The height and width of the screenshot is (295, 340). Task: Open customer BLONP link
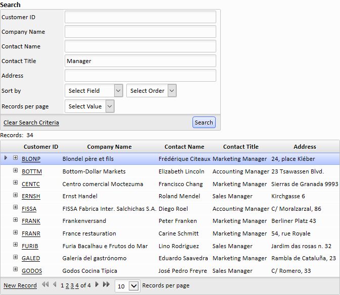click(x=31, y=159)
